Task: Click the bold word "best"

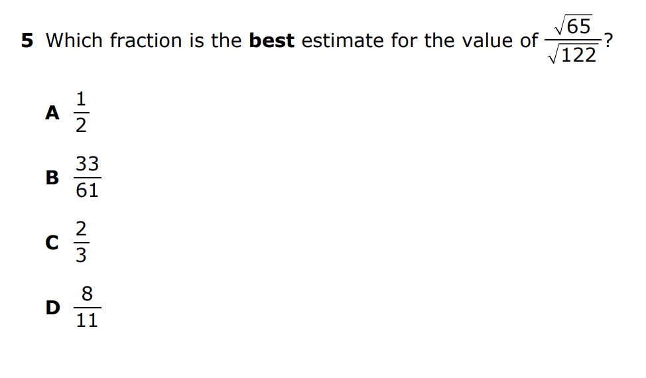Action: pos(272,41)
